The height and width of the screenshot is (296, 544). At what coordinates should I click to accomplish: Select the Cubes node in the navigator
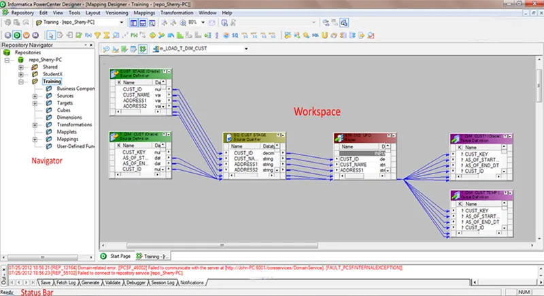point(63,110)
